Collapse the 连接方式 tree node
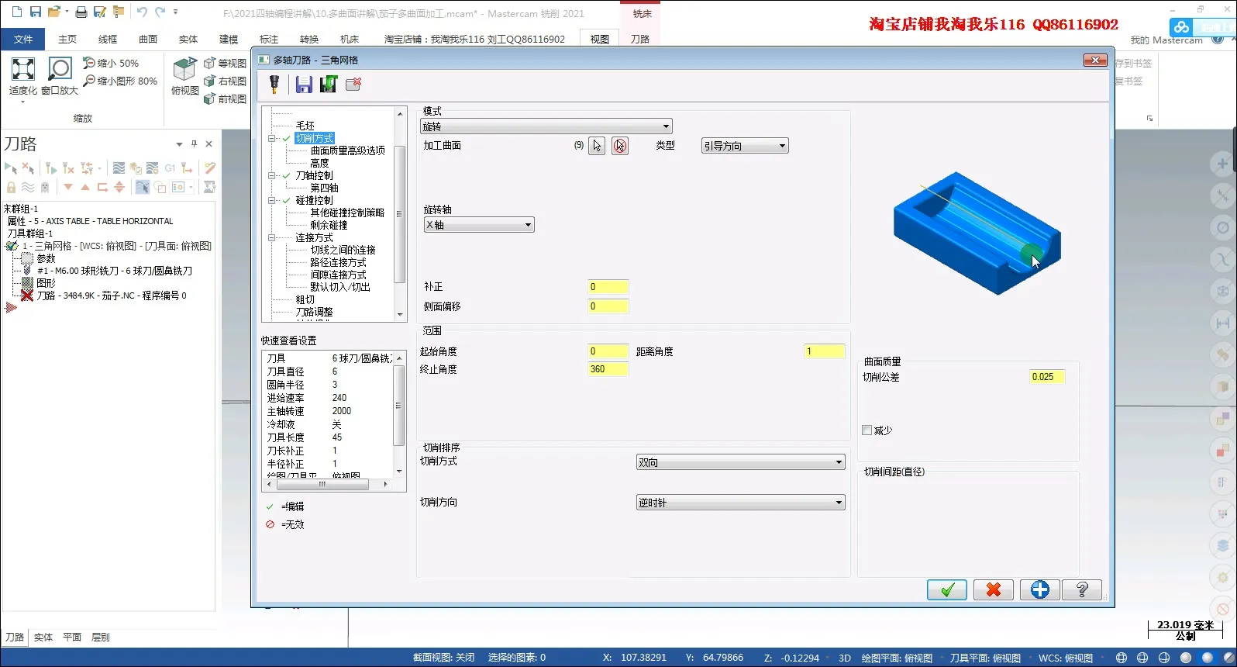 click(x=272, y=237)
